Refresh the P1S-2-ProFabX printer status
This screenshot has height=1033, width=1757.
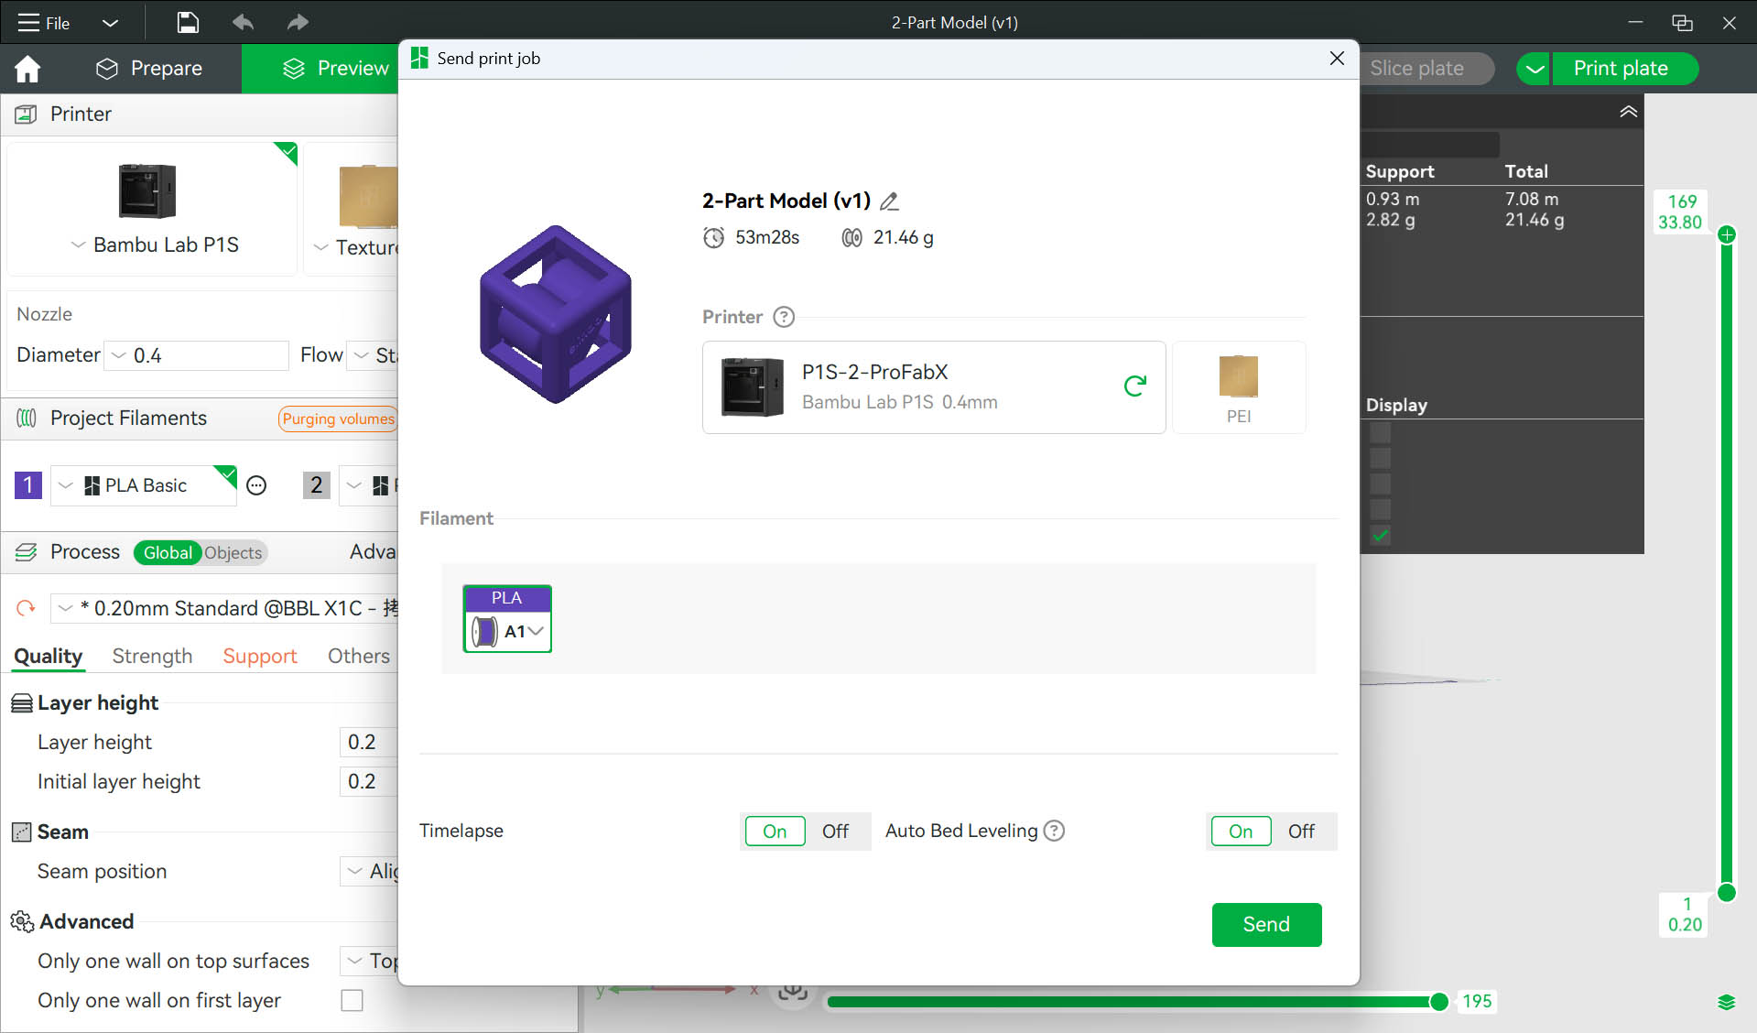click(x=1135, y=386)
